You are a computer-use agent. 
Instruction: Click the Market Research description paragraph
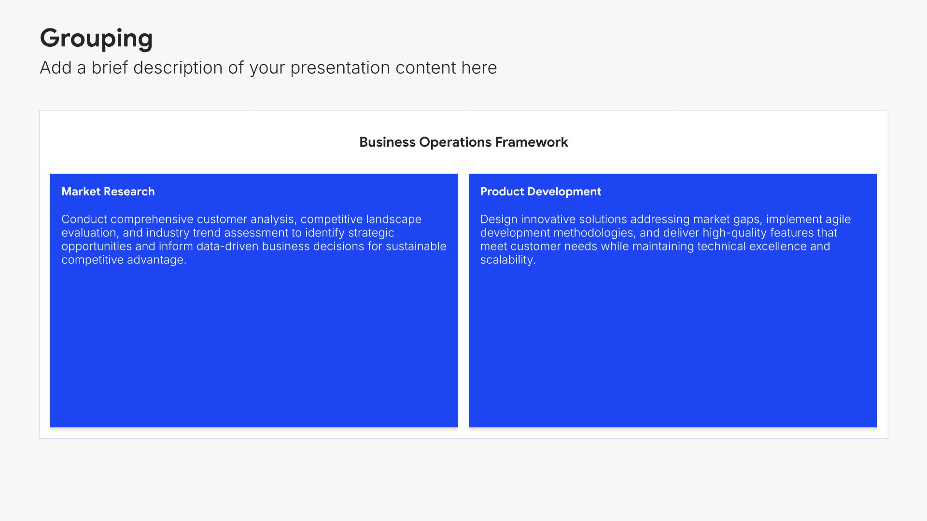(x=253, y=239)
